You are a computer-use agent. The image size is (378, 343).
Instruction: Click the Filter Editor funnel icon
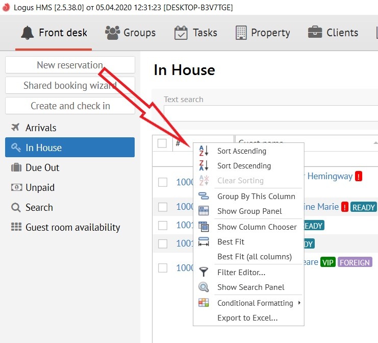[204, 272]
